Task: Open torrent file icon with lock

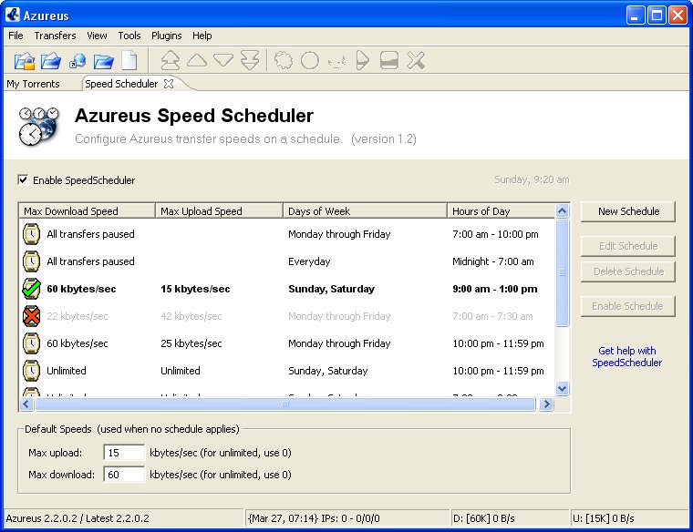Action: (25, 60)
